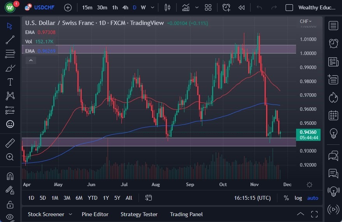Open the alerts panel clock icon

pyautogui.click(x=333, y=43)
